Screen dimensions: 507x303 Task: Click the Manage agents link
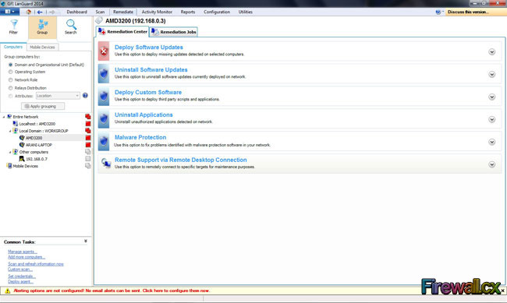pos(23,252)
